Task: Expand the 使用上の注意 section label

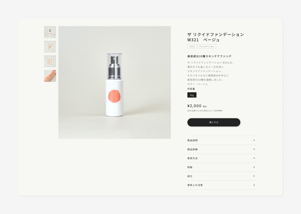Action: click(x=195, y=185)
